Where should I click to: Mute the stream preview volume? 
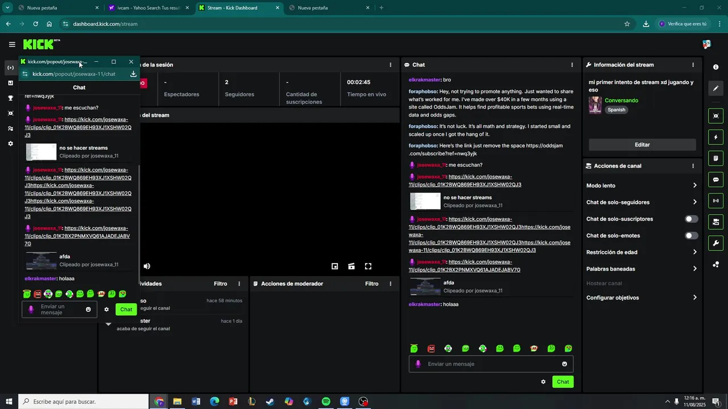click(x=147, y=266)
